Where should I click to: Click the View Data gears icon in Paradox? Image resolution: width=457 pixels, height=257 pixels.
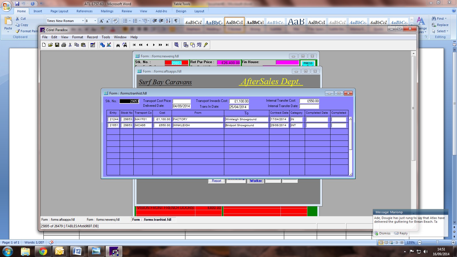point(102,45)
